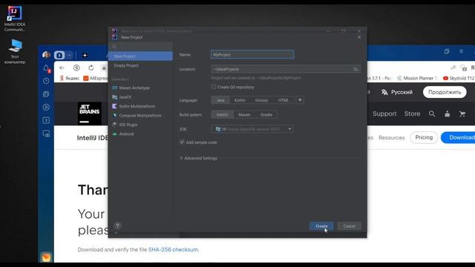The height and width of the screenshot is (267, 475).
Task: Open JetBrains account icon
Action: click(447, 113)
